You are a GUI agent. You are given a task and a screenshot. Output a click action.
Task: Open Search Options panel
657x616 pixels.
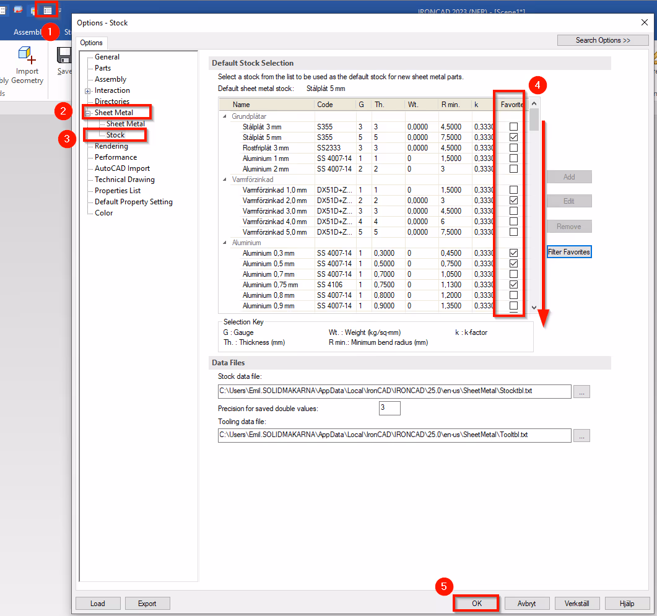click(x=602, y=39)
